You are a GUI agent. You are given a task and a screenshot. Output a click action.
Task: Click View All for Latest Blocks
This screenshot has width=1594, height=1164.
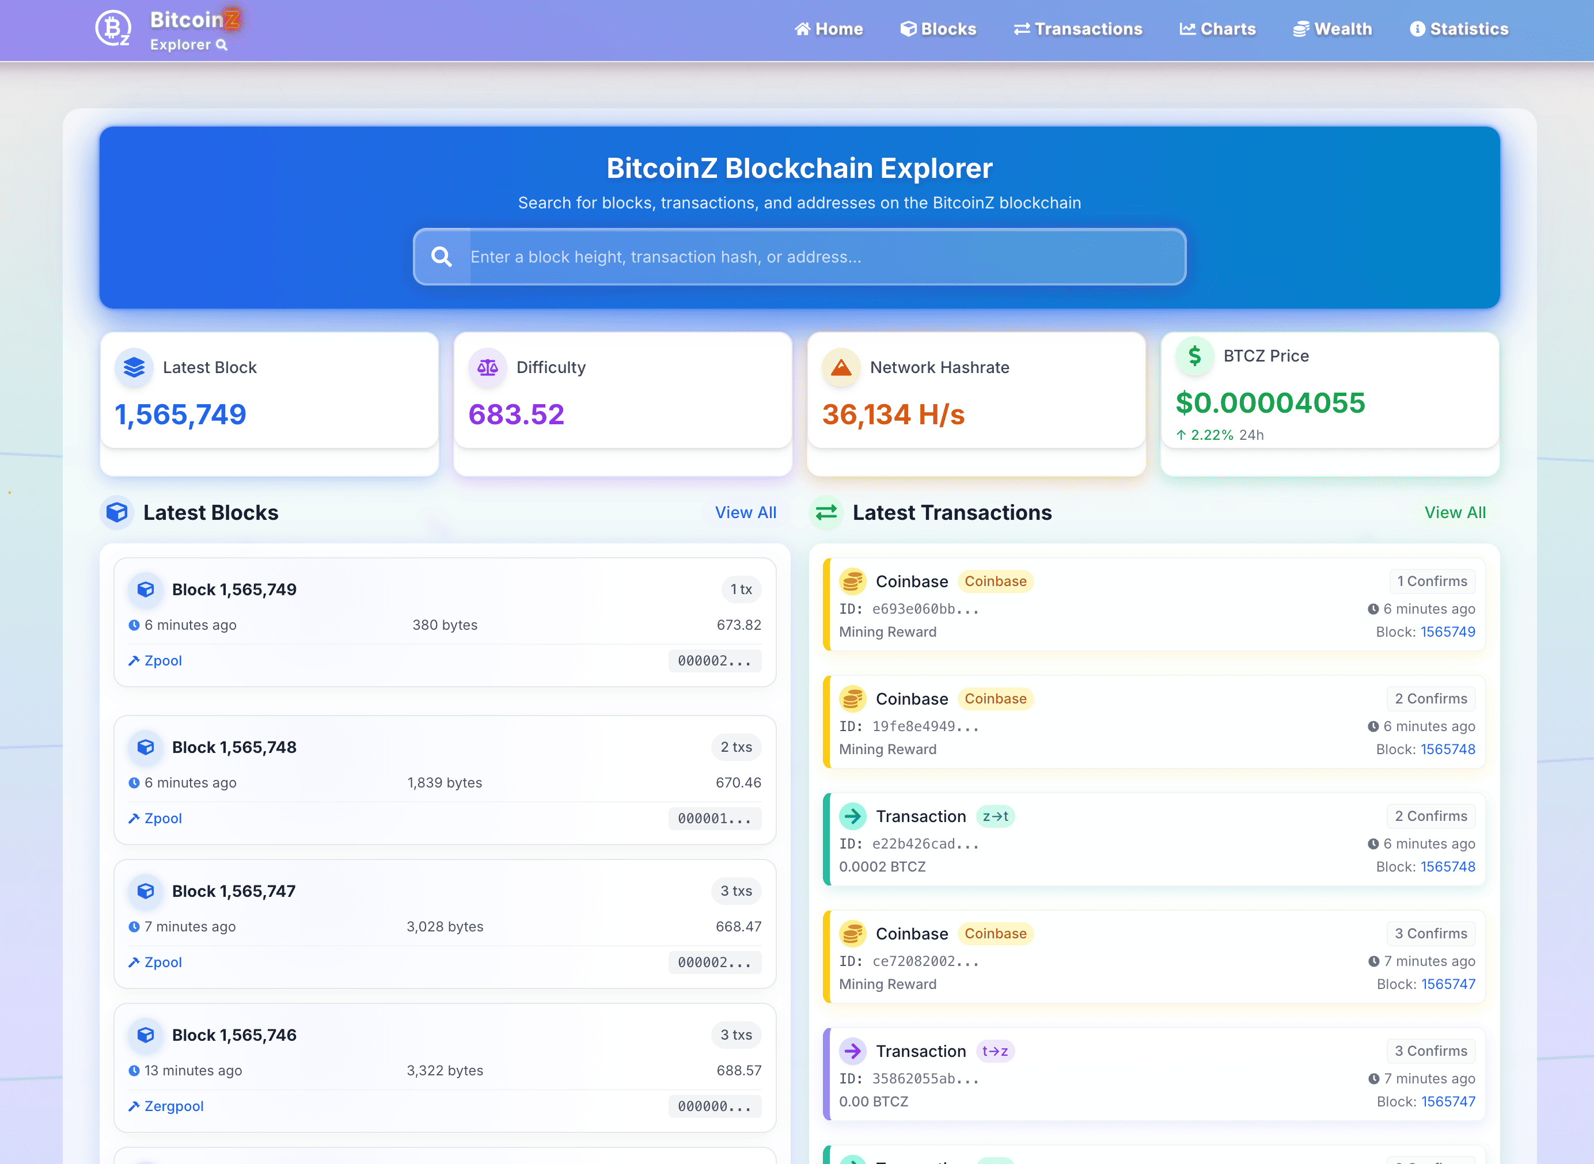746,512
